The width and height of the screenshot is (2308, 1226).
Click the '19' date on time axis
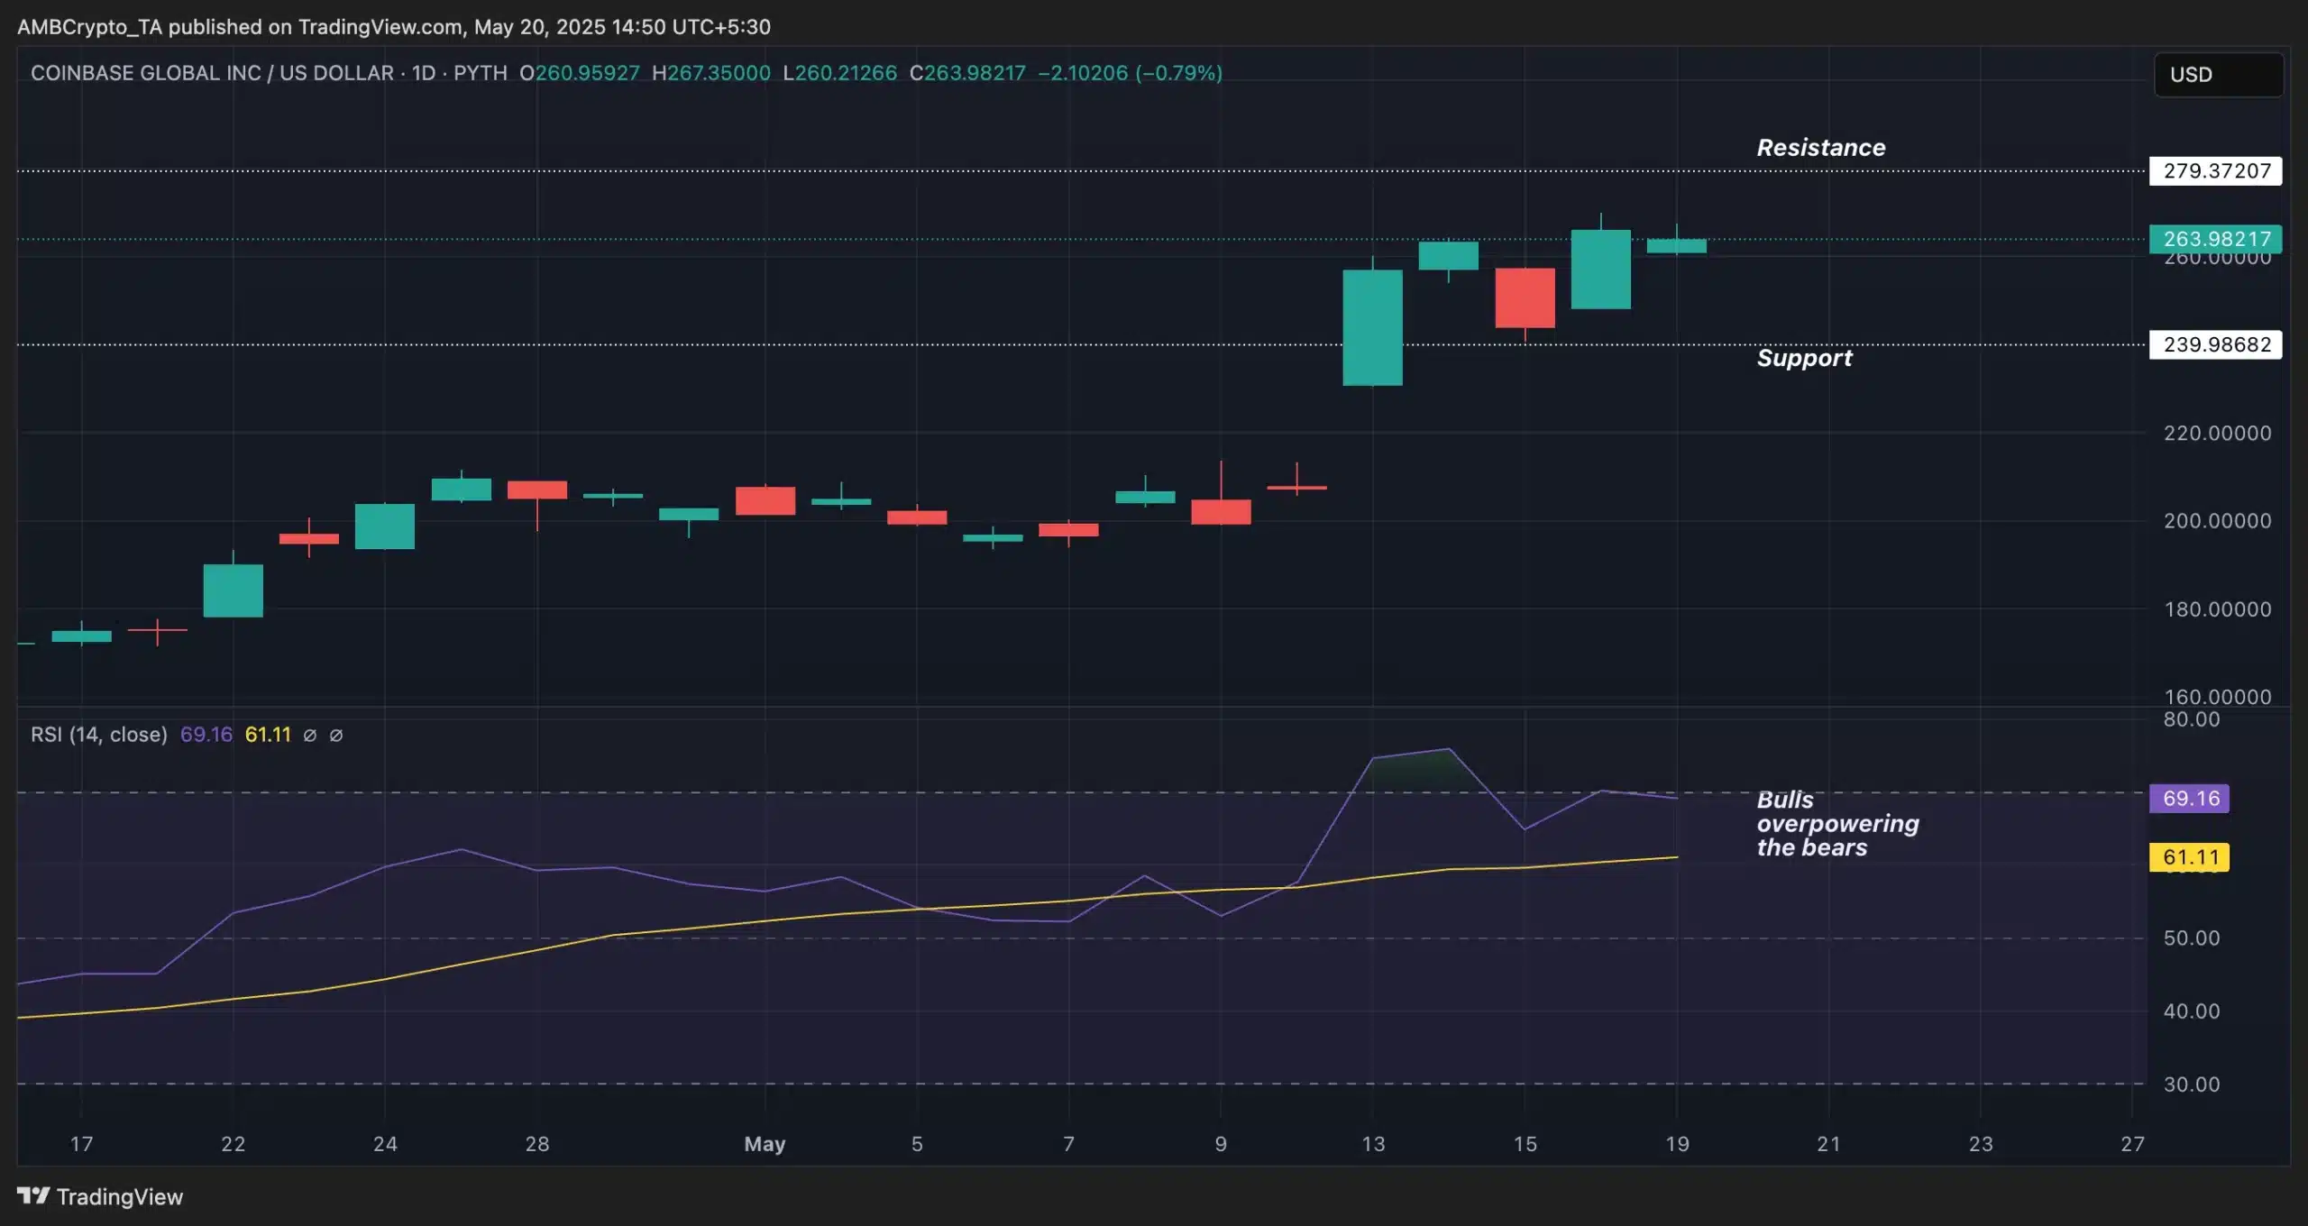[x=1677, y=1144]
